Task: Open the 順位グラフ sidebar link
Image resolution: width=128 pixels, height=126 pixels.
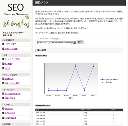Action: pos(9,109)
